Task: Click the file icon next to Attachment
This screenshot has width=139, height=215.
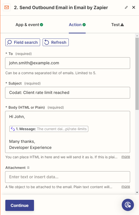Action: point(28,168)
